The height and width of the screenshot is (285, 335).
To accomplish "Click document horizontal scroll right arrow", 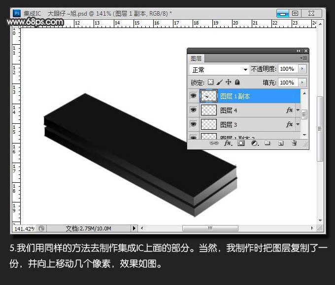I will tap(312, 228).
